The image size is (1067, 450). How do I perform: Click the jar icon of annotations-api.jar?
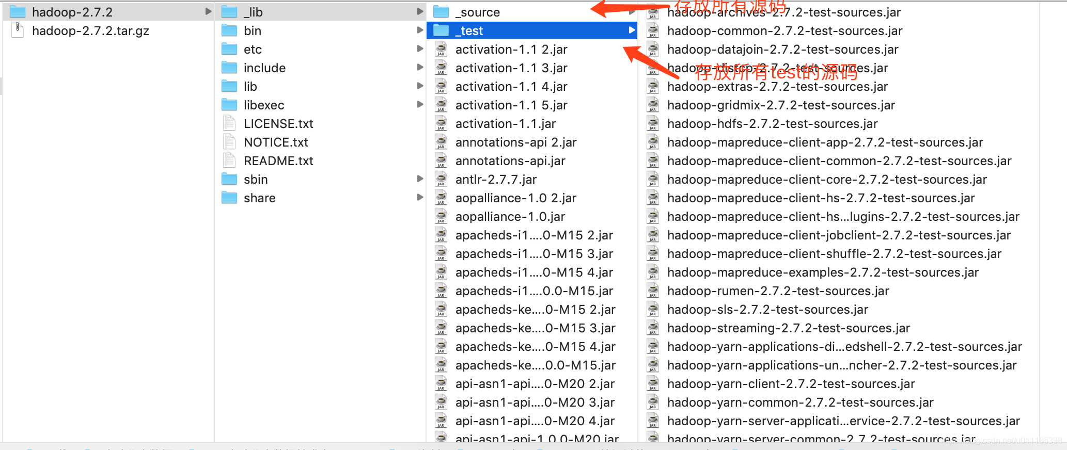pyautogui.click(x=441, y=160)
